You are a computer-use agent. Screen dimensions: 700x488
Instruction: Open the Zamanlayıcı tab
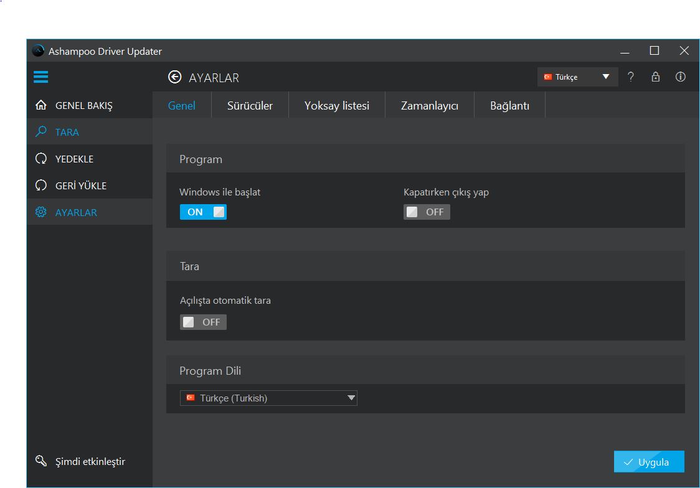pos(430,106)
